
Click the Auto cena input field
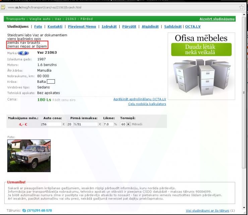click(x=51, y=124)
